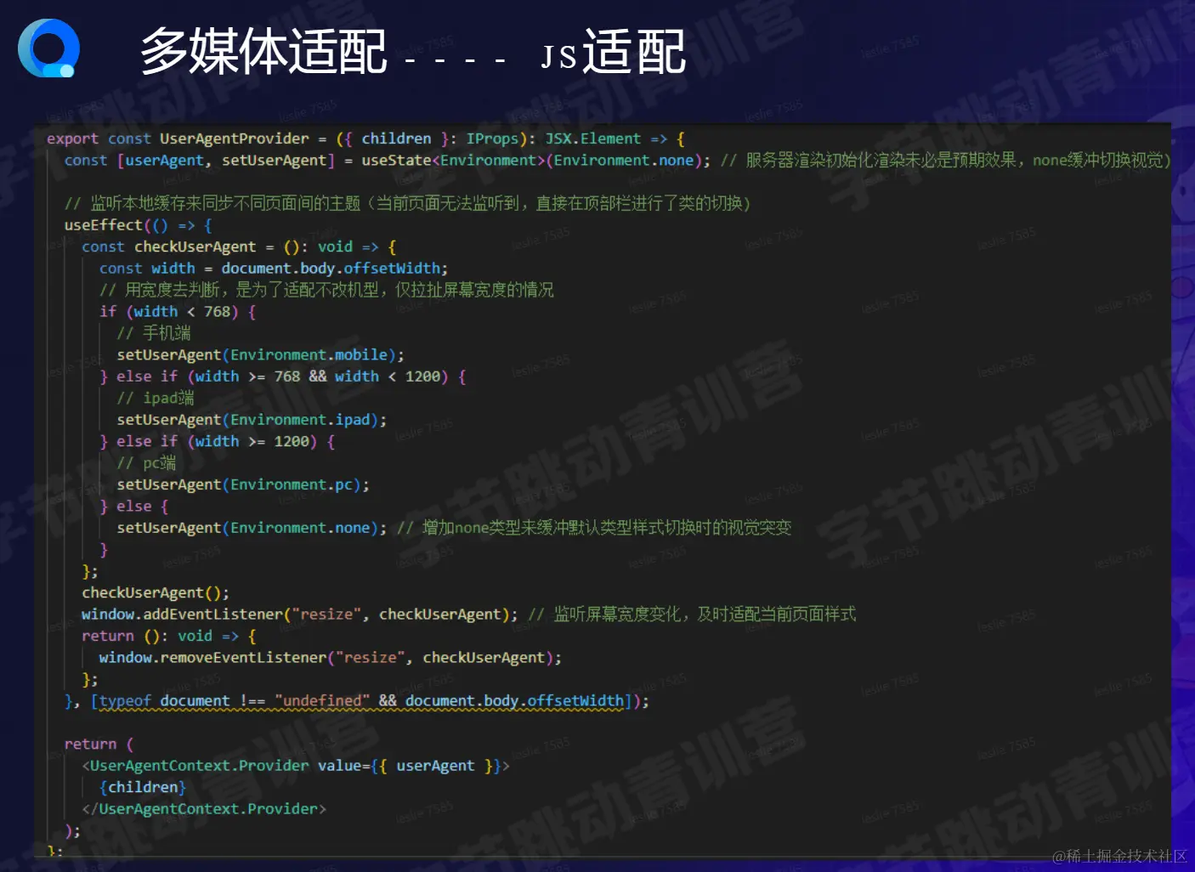The width and height of the screenshot is (1195, 872).
Task: Click the '// pc端' comment
Action: click(x=146, y=463)
